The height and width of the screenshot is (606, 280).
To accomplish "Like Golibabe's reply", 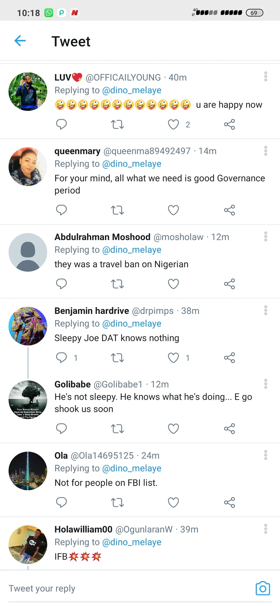I will pos(173,428).
